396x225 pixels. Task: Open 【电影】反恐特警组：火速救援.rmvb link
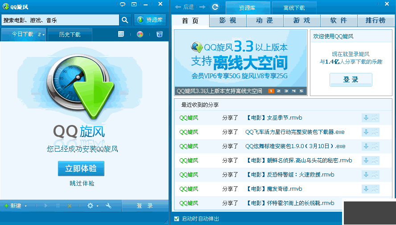(x=290, y=175)
